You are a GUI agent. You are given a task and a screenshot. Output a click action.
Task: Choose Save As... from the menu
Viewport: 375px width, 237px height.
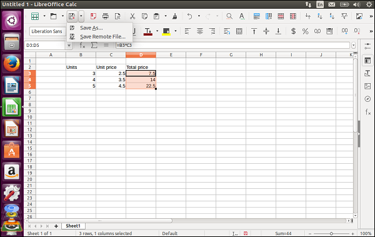(91, 28)
